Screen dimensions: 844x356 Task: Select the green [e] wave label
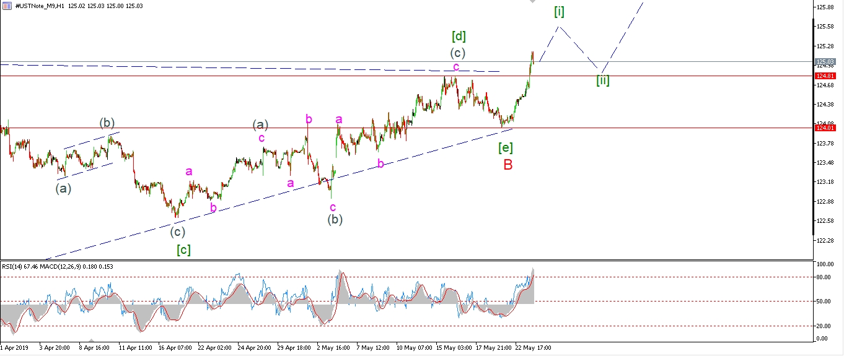click(x=506, y=147)
